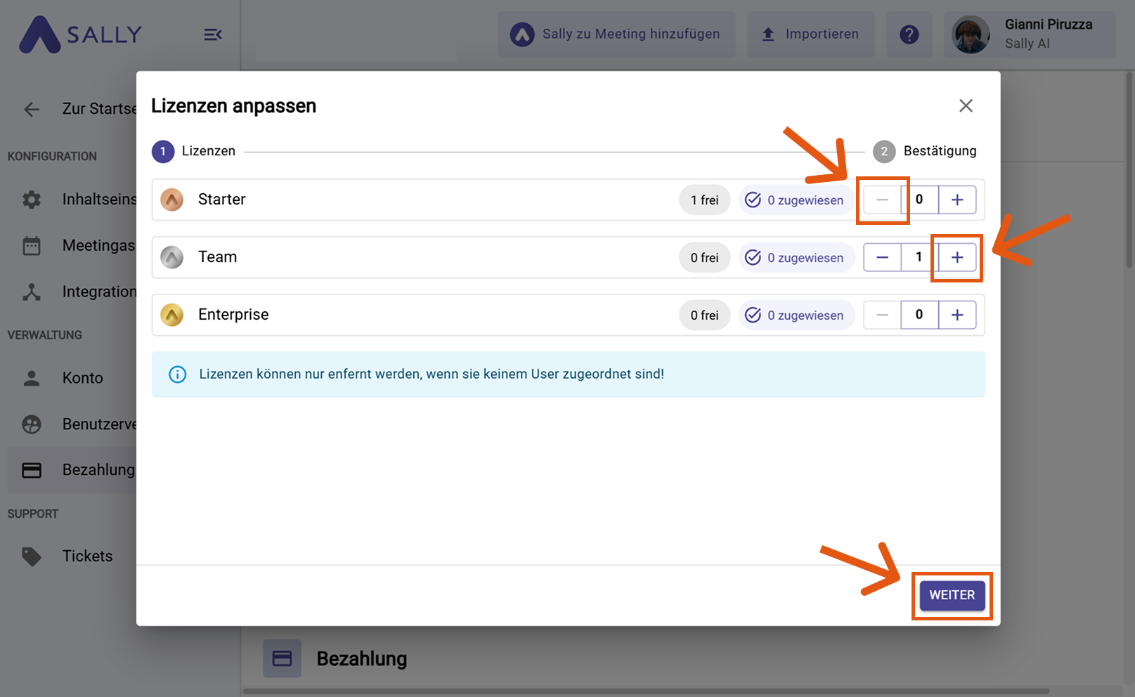Click the WEITER button
Screen dimensions: 1135x697
[952, 595]
